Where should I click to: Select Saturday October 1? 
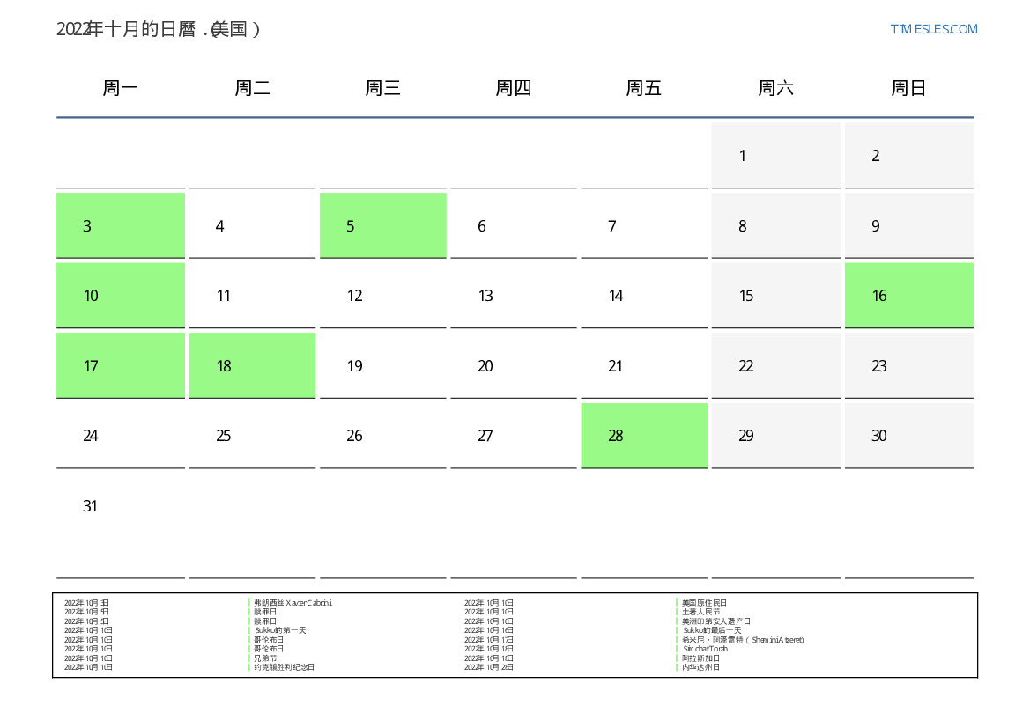click(x=775, y=156)
